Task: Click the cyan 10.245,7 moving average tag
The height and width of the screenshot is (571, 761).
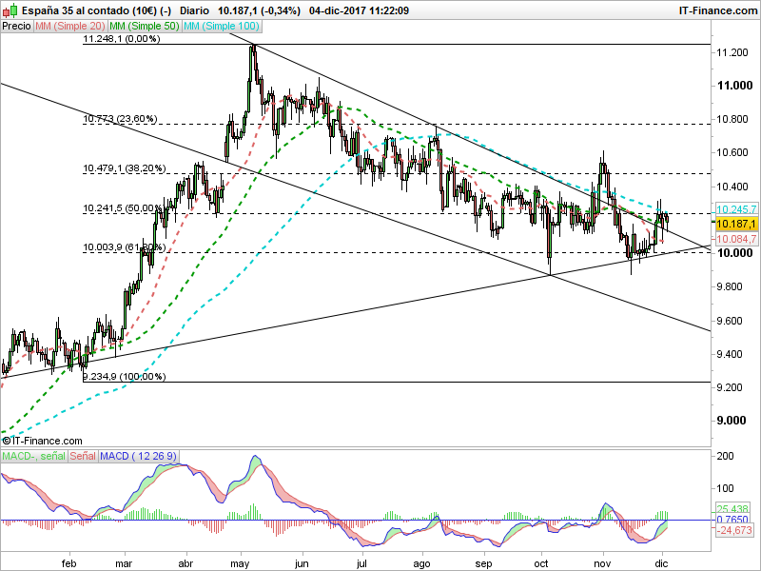Action: 736,209
